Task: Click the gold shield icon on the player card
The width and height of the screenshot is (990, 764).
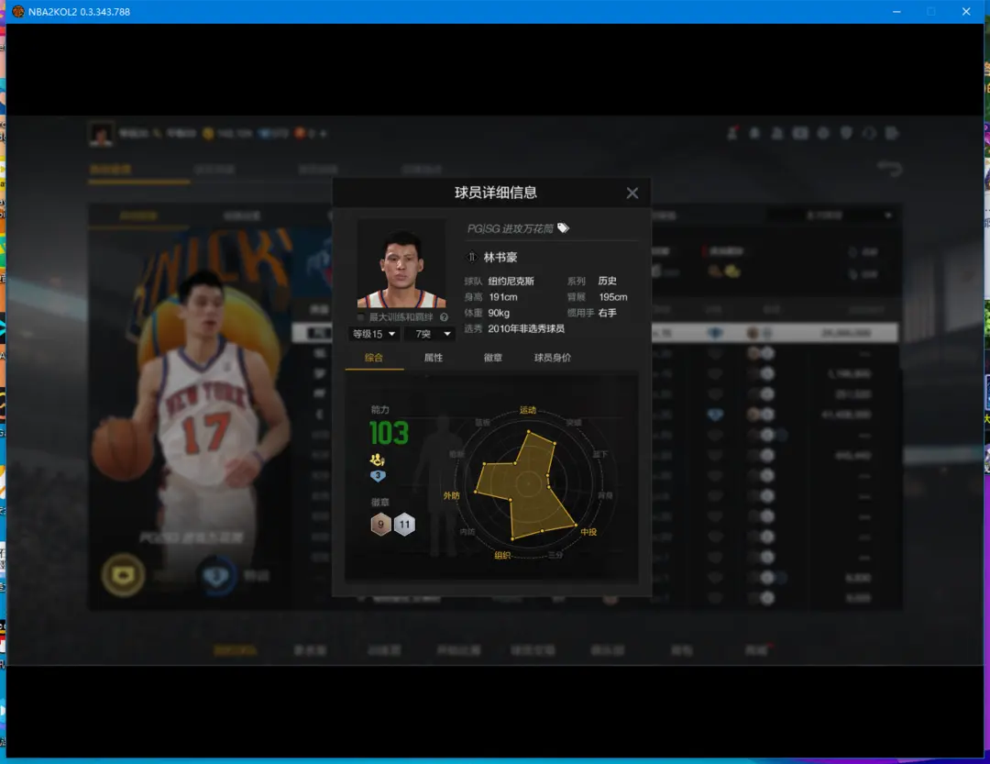Action: (x=123, y=574)
